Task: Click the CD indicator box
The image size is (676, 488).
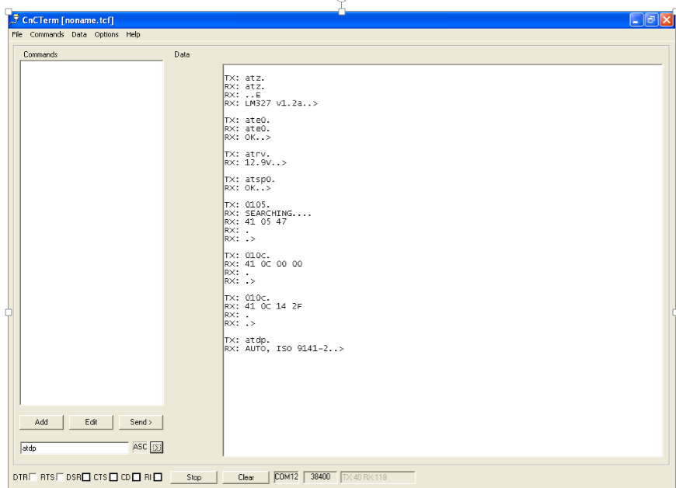Action: coord(136,477)
